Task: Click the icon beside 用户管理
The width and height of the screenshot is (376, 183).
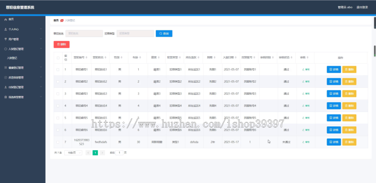Action: tap(6, 39)
